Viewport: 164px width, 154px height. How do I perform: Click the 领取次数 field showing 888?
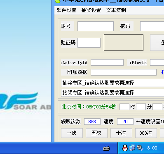[92, 122]
